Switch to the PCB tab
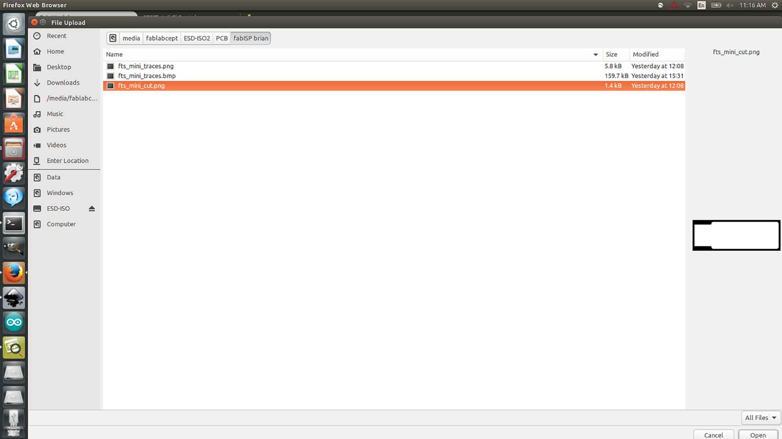 click(x=221, y=38)
